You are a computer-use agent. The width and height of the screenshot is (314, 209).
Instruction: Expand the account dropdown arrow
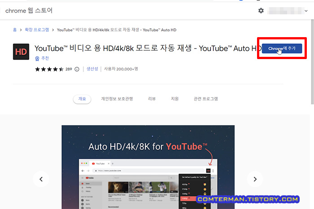306,11
